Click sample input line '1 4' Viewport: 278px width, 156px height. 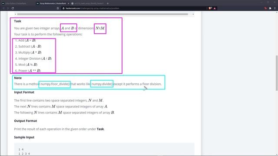21,149
